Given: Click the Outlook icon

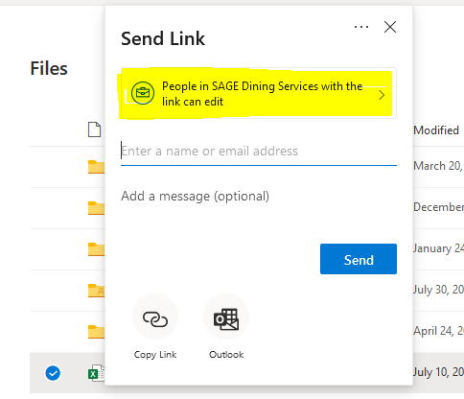Looking at the screenshot, I should (x=226, y=319).
